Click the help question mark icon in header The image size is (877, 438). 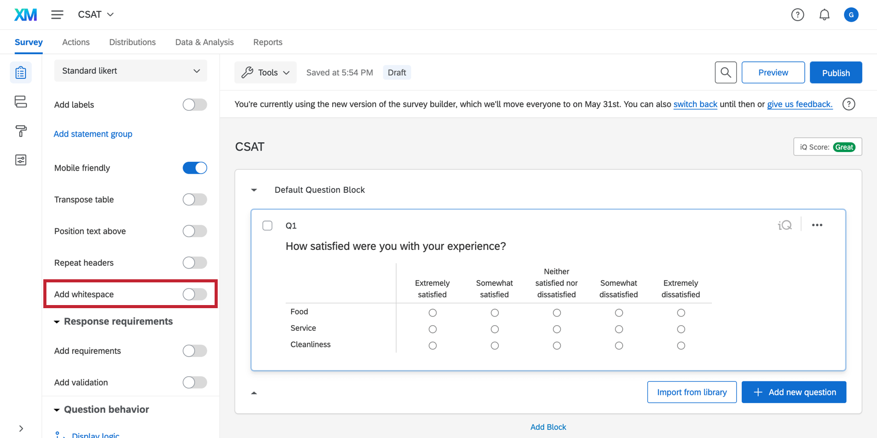pos(798,15)
